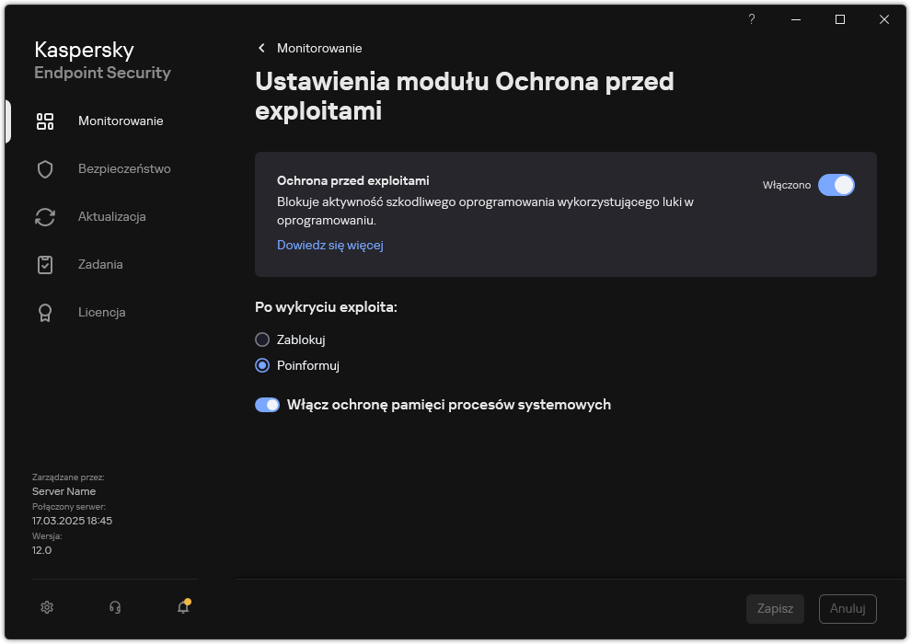
Task: Open the Zadania section from sidebar
Action: pyautogui.click(x=101, y=264)
